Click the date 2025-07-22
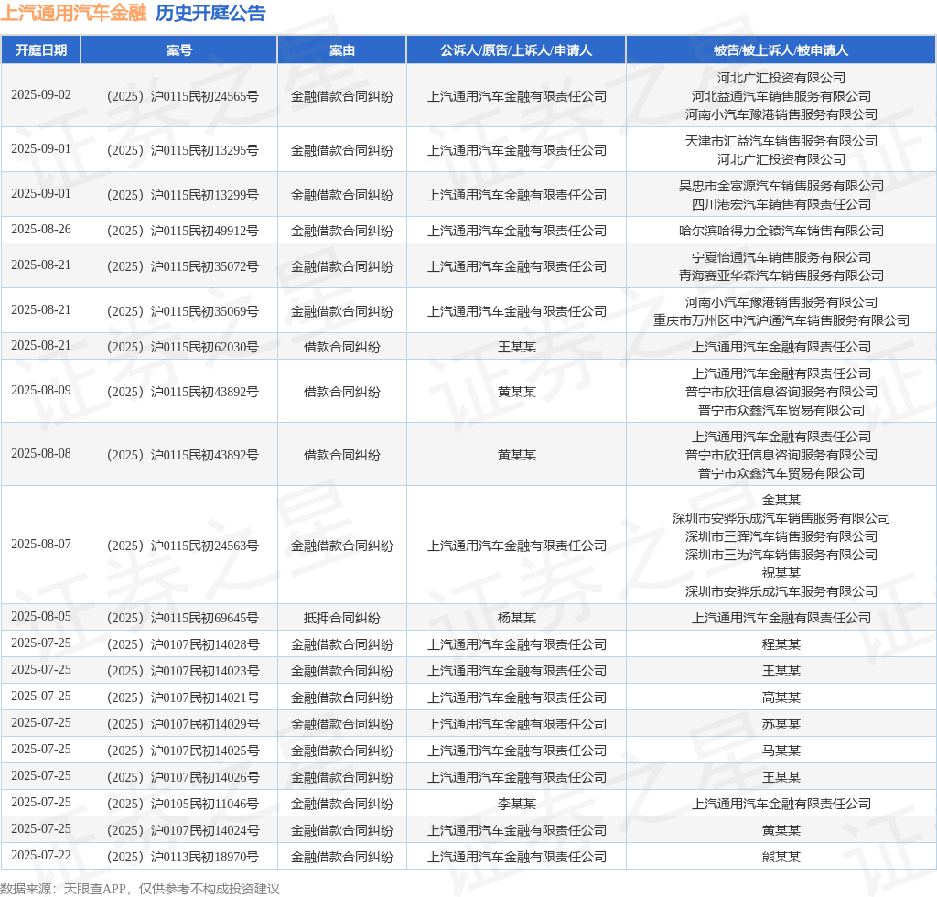This screenshot has height=897, width=937. coord(40,856)
